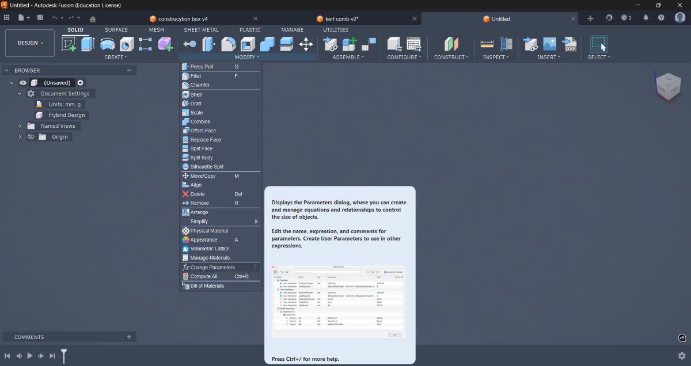Click the Save icon in the toolbar

tap(39, 18)
